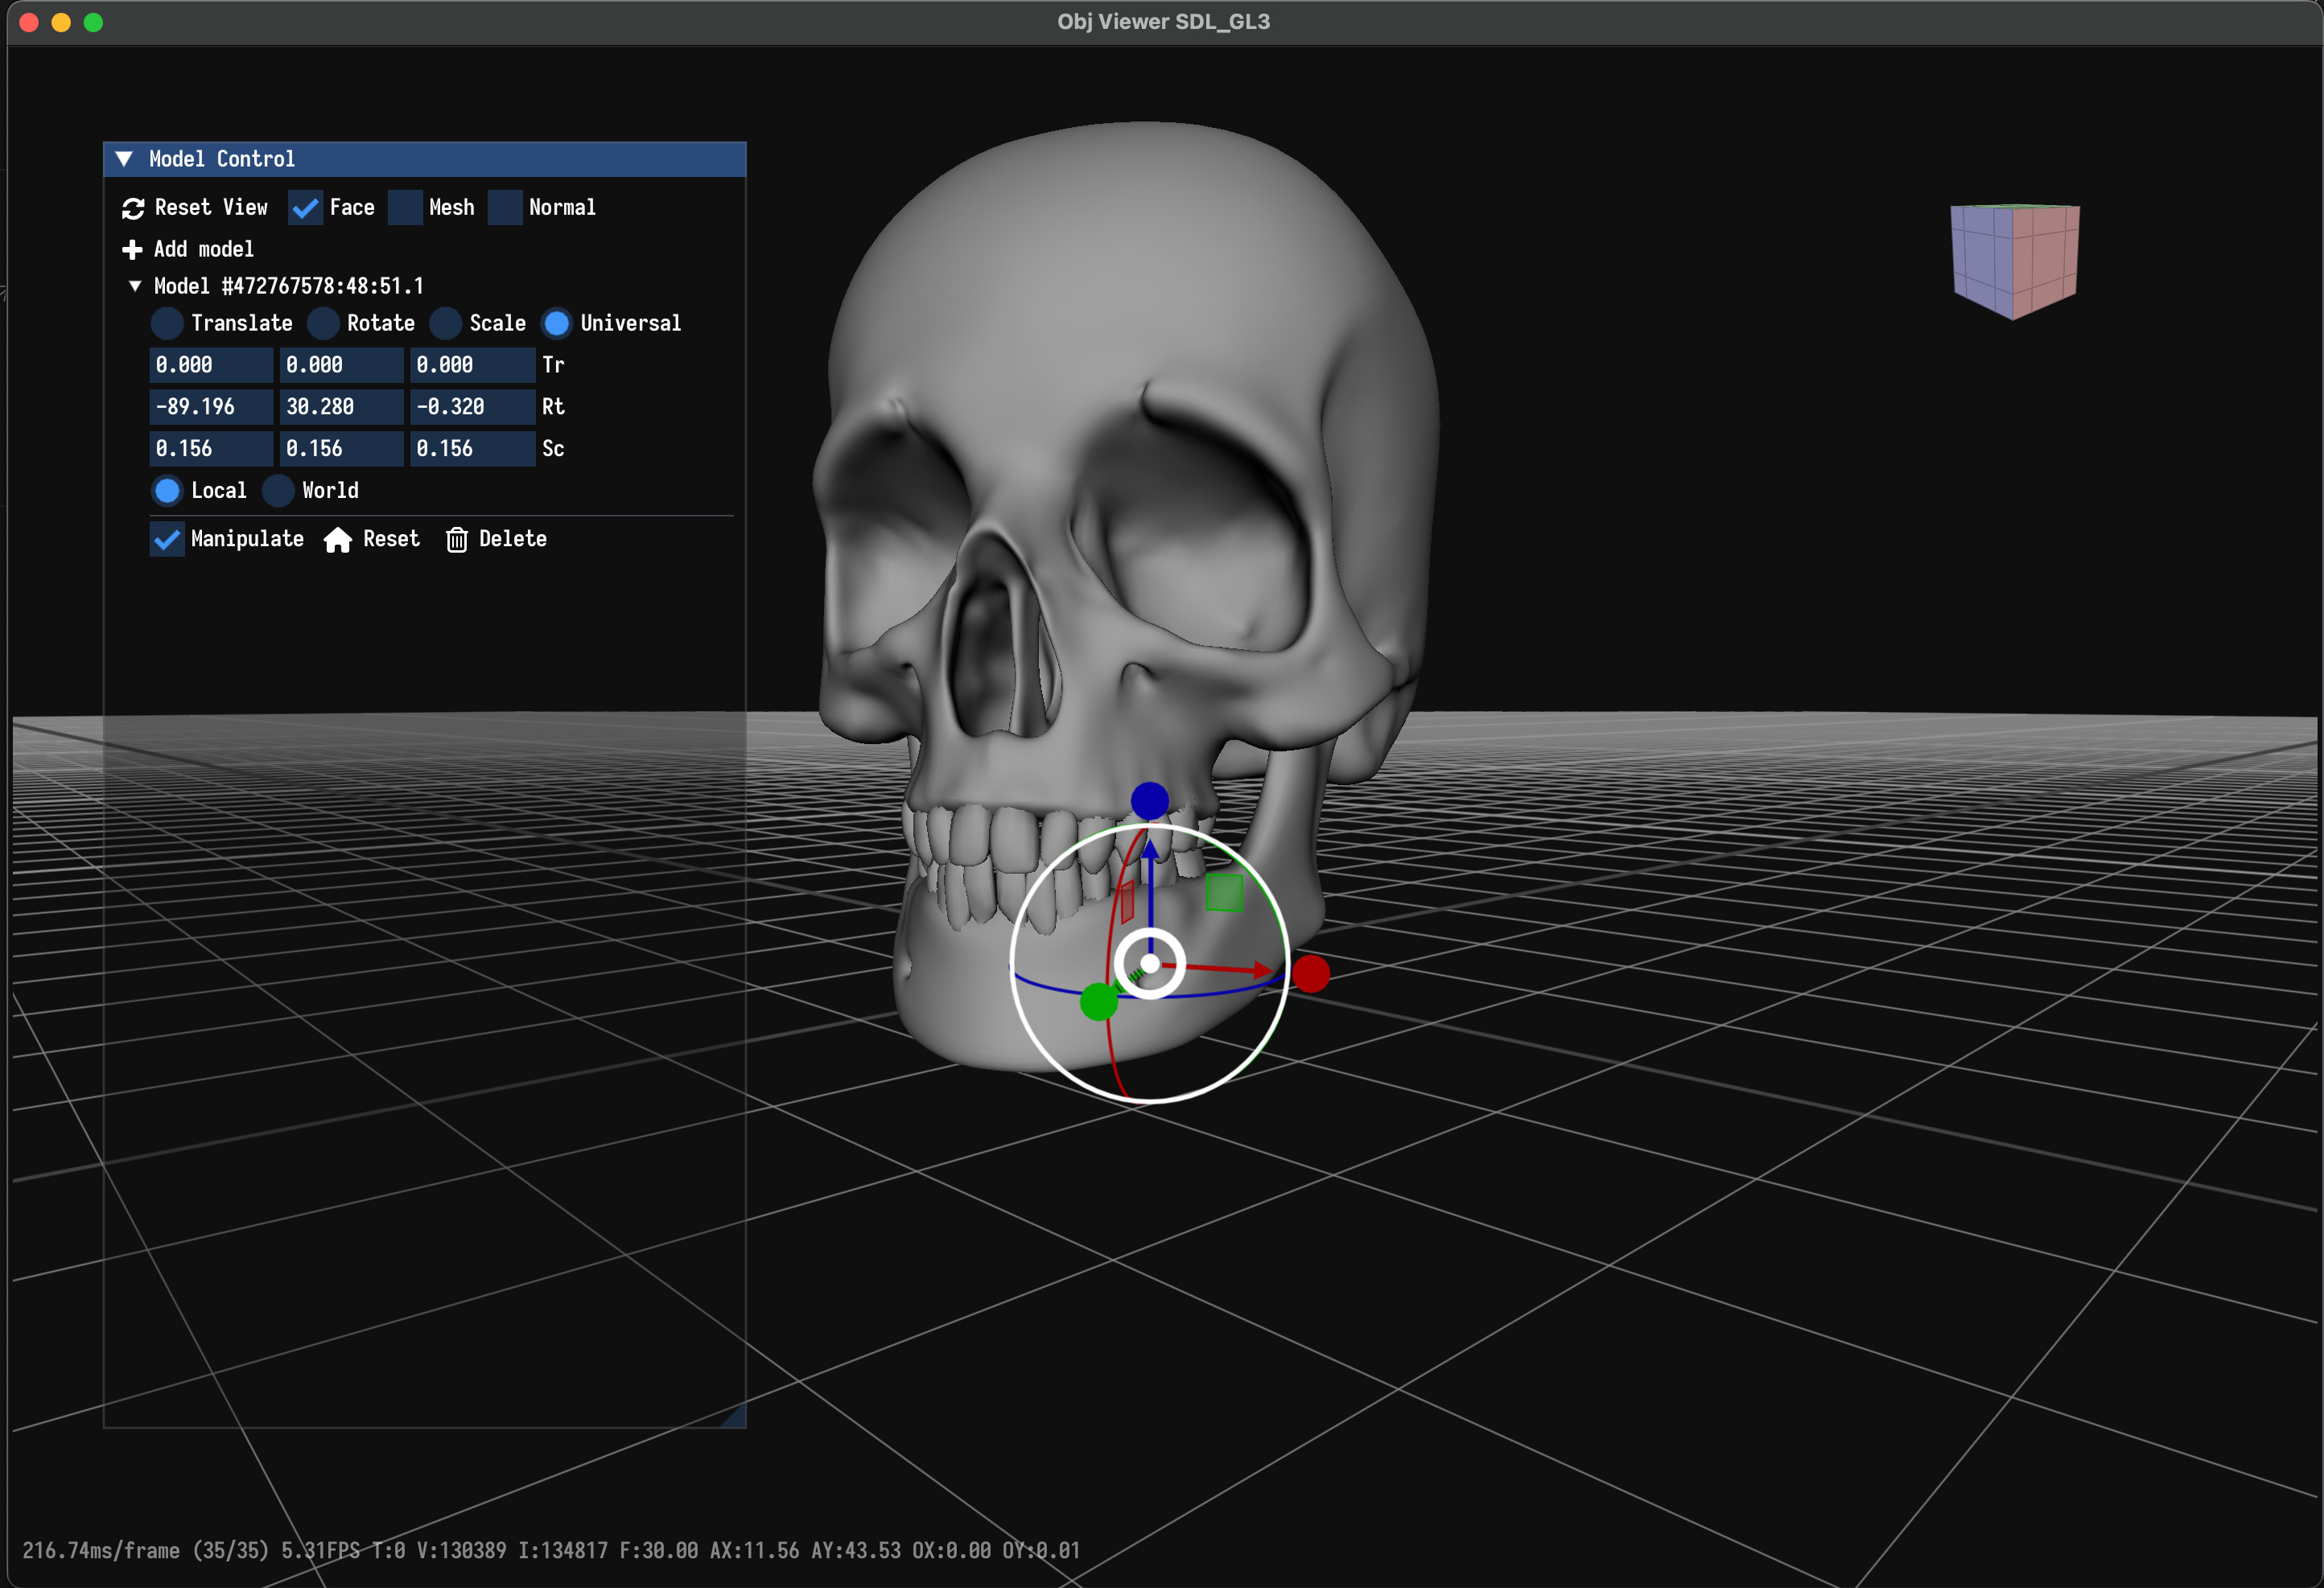
Task: Click the blue Z-axis arrow tip
Action: [x=1150, y=850]
